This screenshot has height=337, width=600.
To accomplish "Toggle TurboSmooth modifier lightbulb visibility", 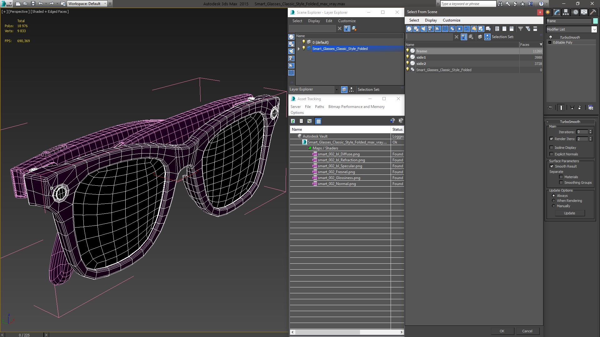I will coord(551,37).
